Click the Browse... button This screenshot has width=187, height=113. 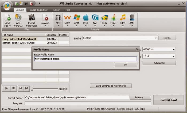140,98
